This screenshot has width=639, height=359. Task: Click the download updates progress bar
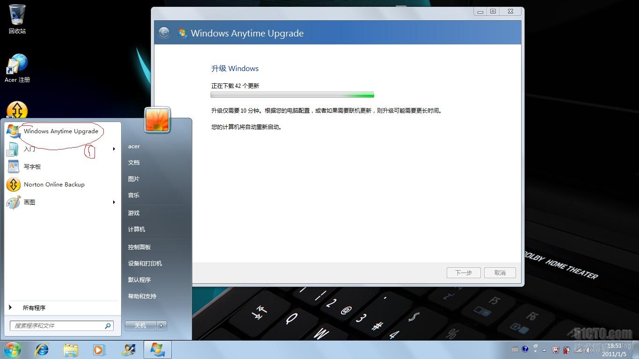coord(292,95)
